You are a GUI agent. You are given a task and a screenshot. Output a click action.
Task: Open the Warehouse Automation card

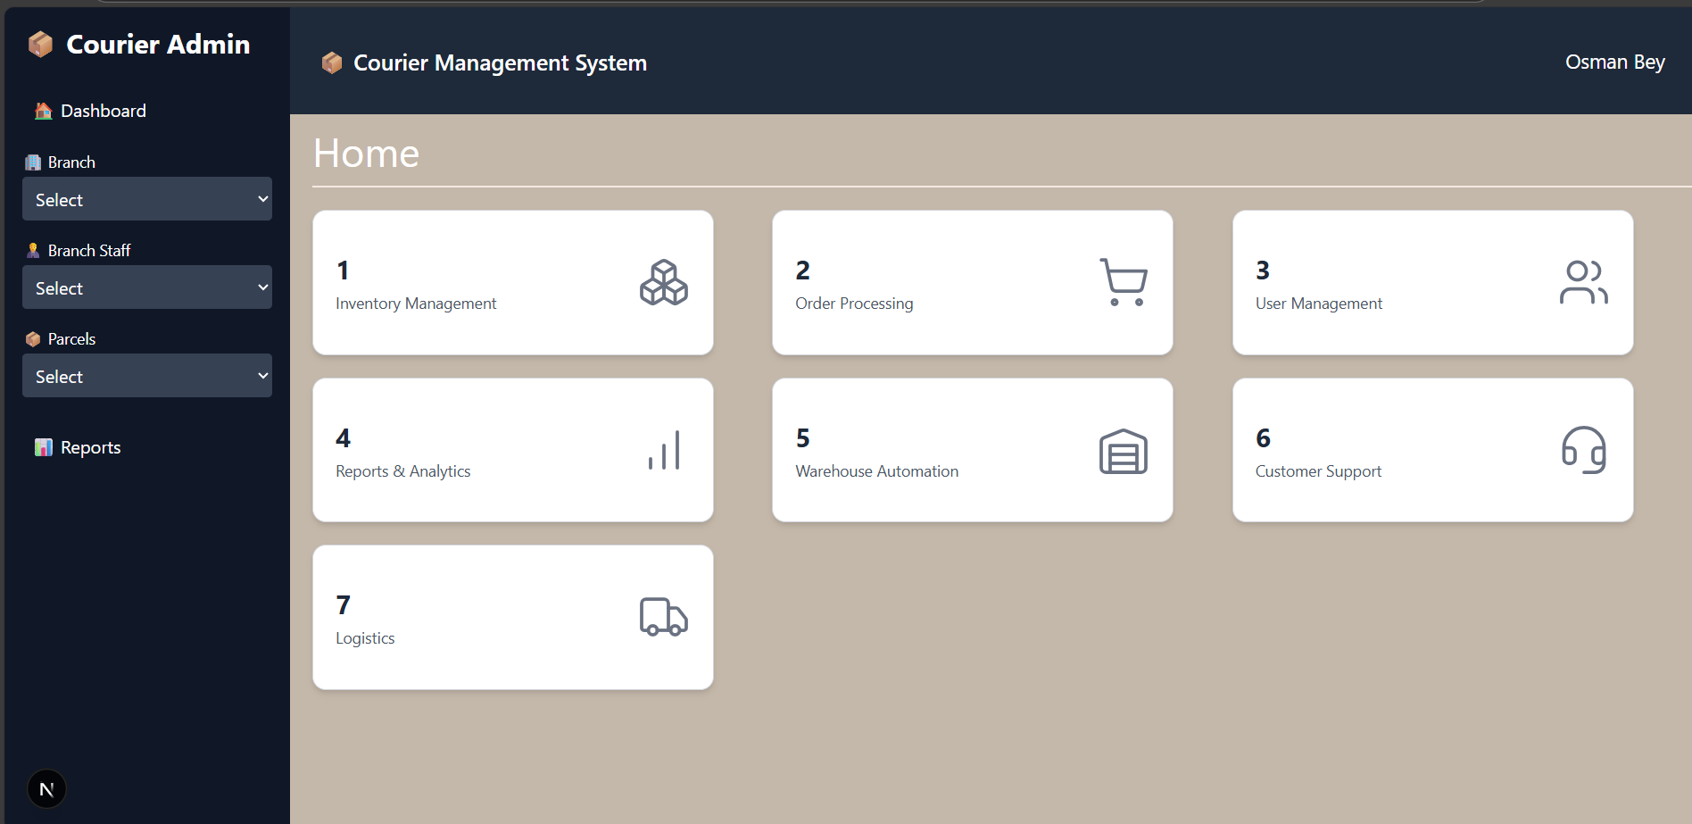click(x=973, y=450)
